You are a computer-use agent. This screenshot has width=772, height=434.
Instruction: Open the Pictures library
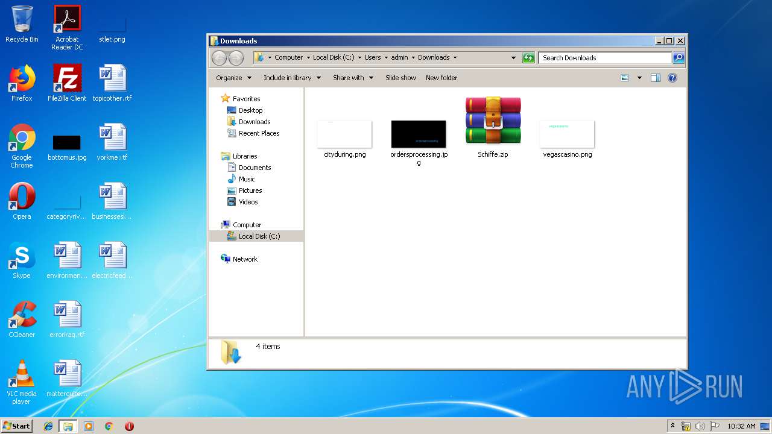250,190
